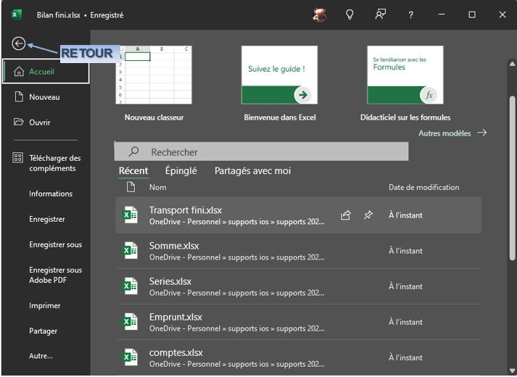
Task: Click the Excel icon beside comptes.xlsx
Action: [130, 357]
